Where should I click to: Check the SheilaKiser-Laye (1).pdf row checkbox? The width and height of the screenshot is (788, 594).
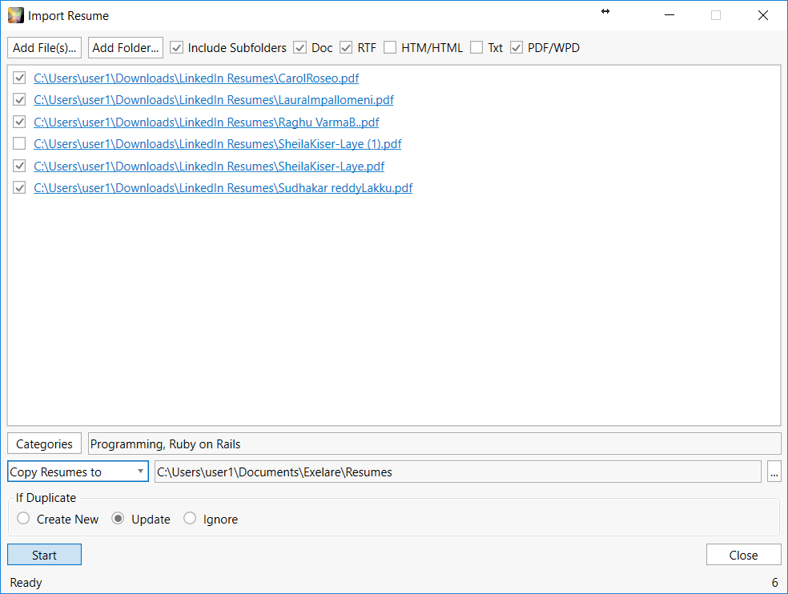point(19,144)
